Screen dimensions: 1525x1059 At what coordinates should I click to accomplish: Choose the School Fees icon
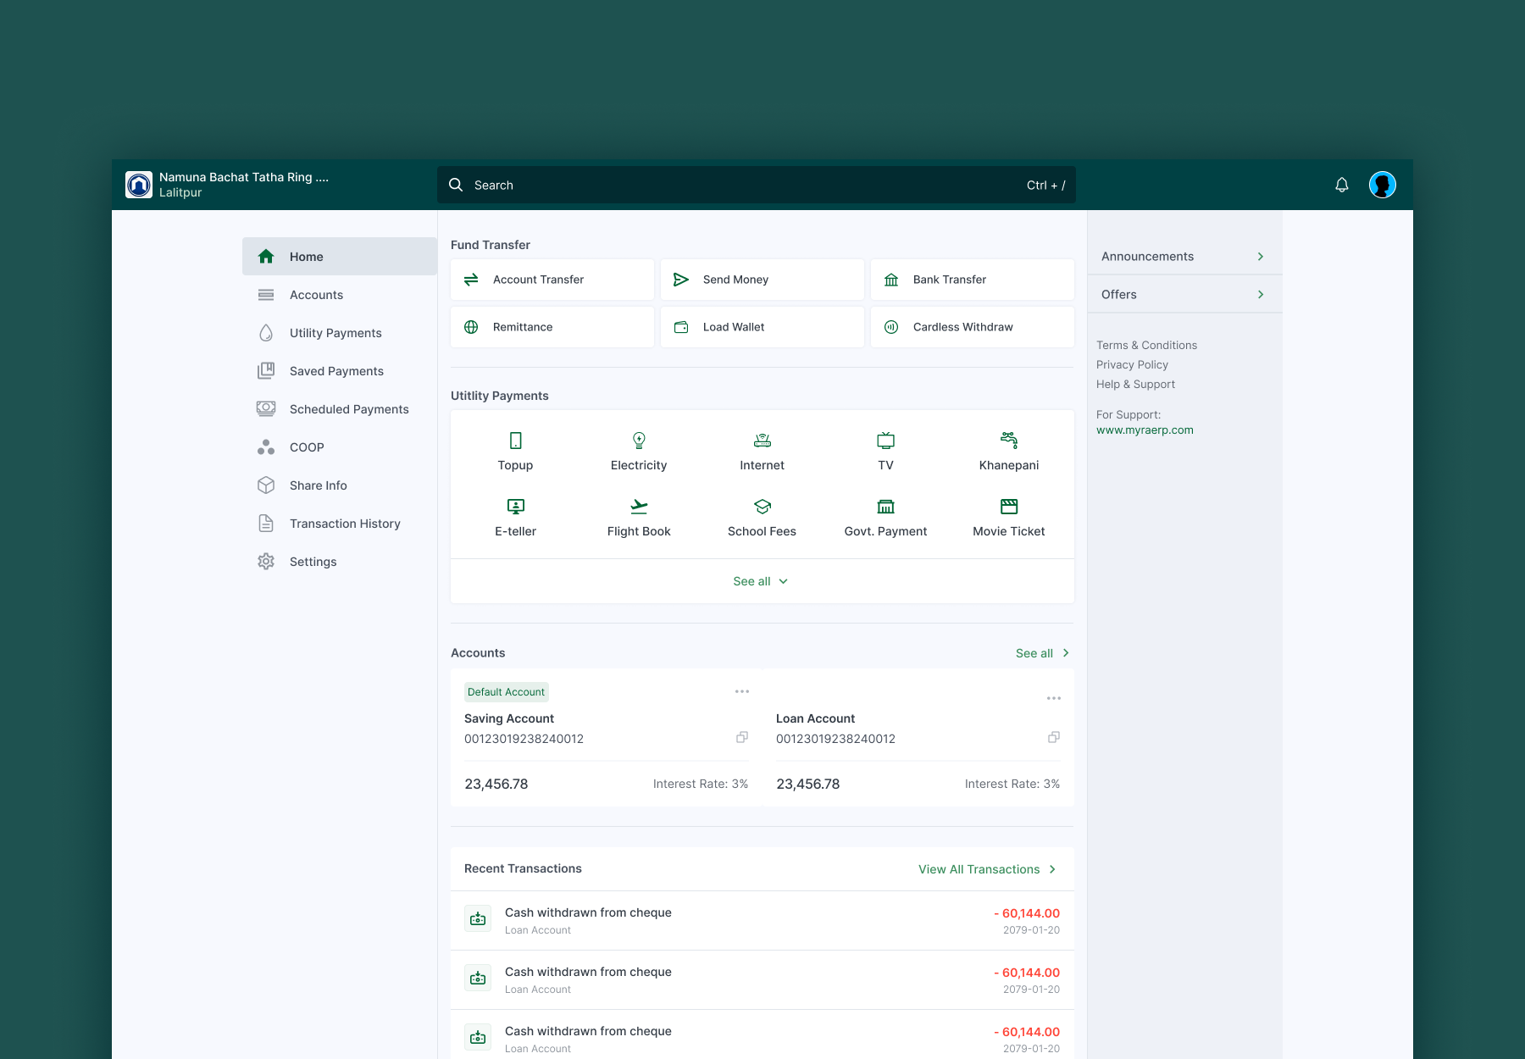coord(762,507)
